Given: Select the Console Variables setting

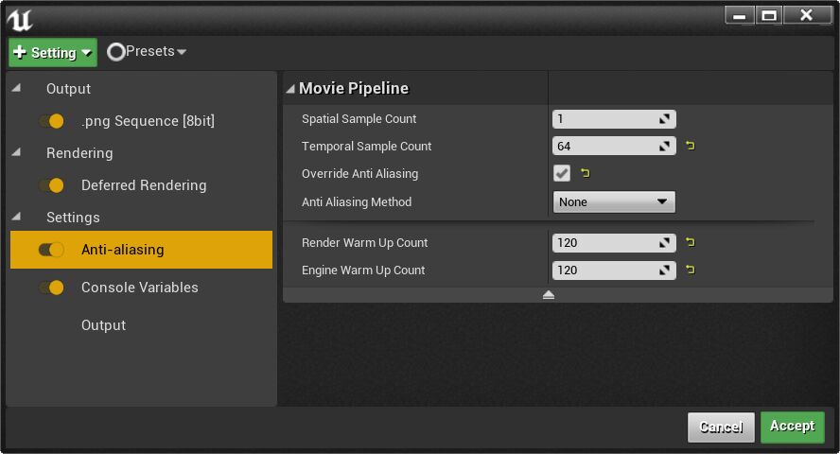Looking at the screenshot, I should click(x=142, y=288).
